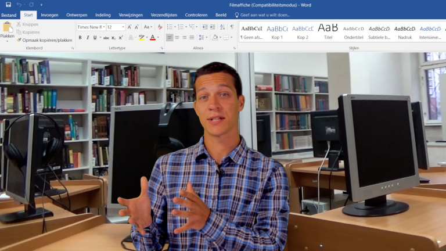The height and width of the screenshot is (251, 446).
Task: Click the sort A-Z icon
Action: [222, 27]
